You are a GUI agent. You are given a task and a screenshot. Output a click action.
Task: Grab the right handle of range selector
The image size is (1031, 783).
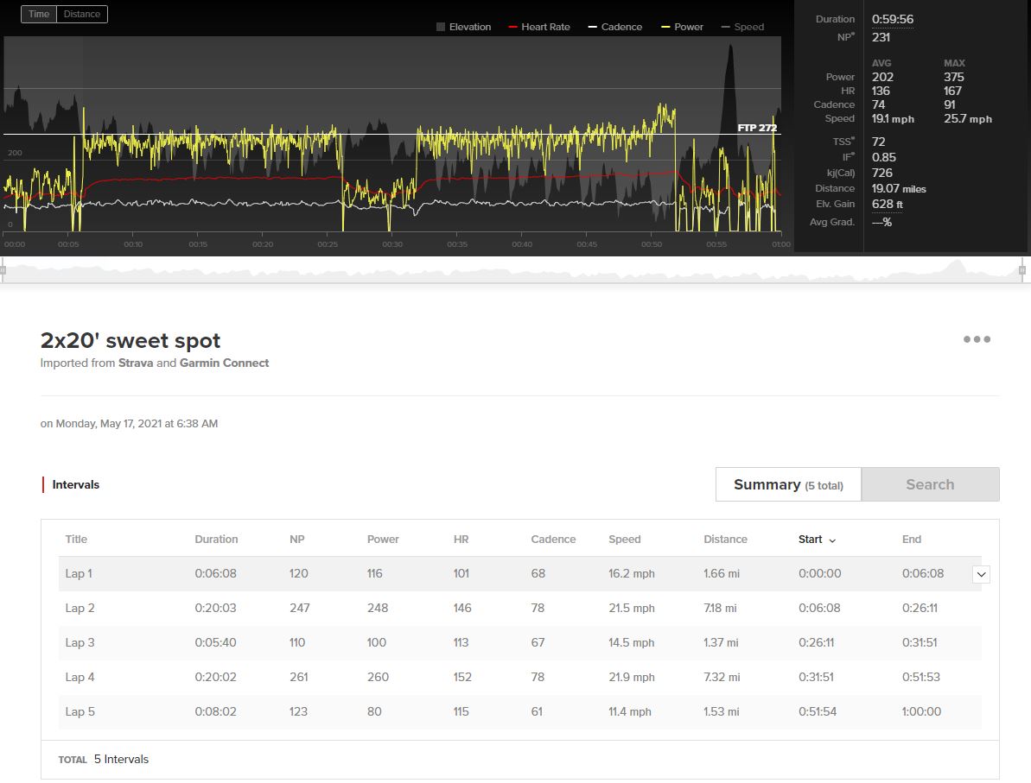pyautogui.click(x=1021, y=270)
